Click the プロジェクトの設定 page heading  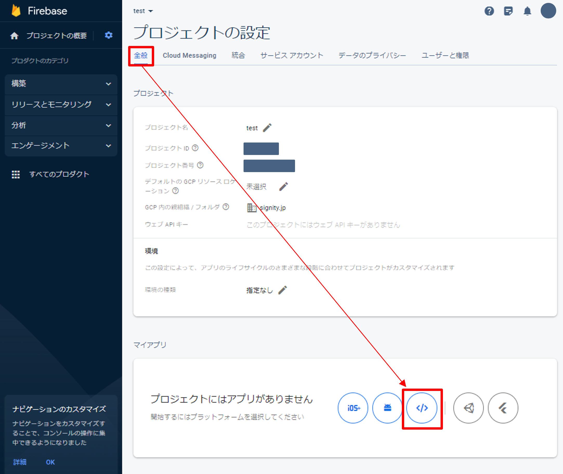tap(201, 32)
